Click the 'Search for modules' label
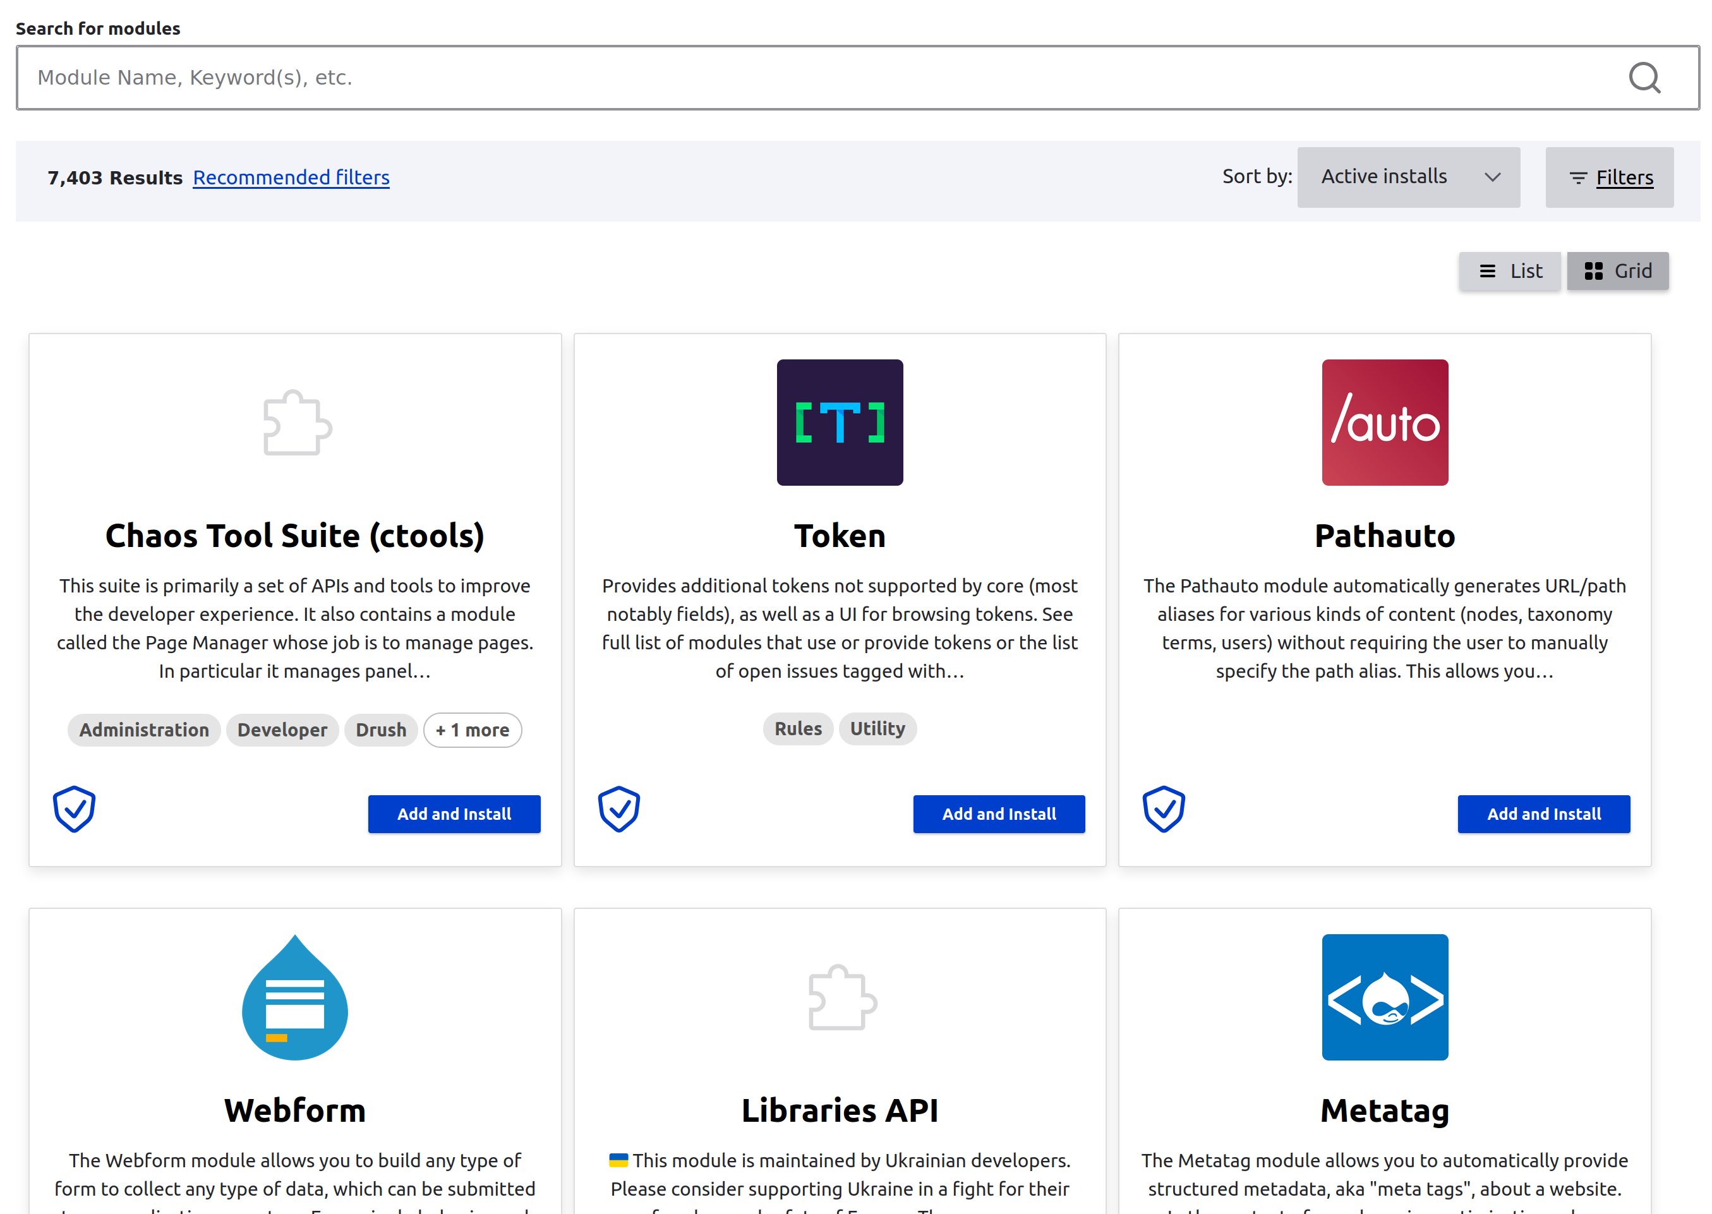 [x=98, y=28]
